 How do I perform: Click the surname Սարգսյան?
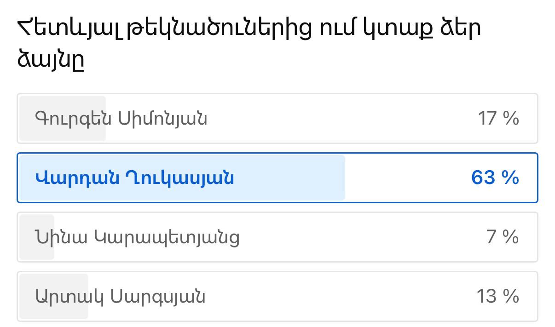tap(157, 297)
